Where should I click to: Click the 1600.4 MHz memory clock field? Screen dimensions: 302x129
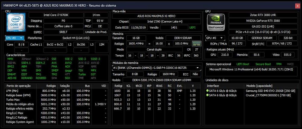tap(136, 44)
